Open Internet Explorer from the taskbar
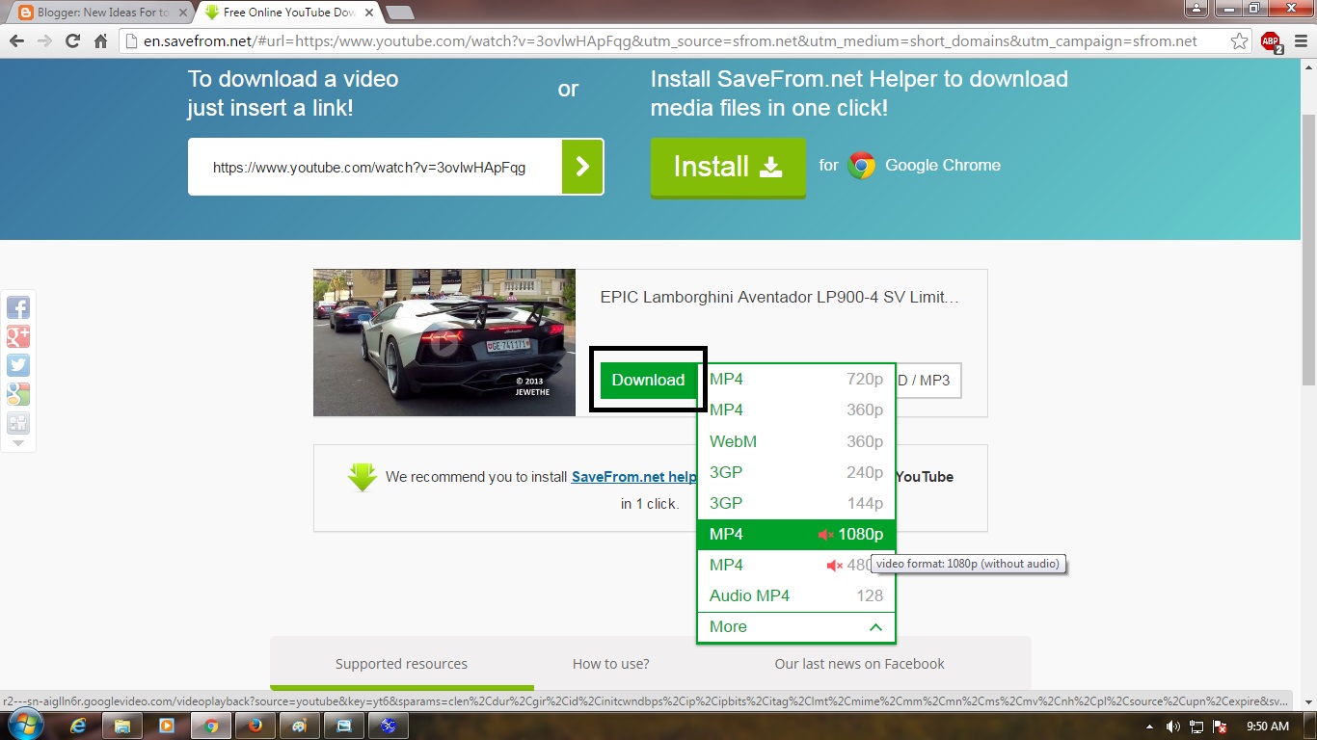This screenshot has width=1317, height=740. (79, 726)
